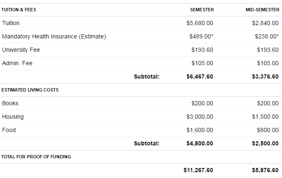Image resolution: width=282 pixels, height=178 pixels.
Task: Click the University Fee row label
Action: pyautogui.click(x=21, y=50)
